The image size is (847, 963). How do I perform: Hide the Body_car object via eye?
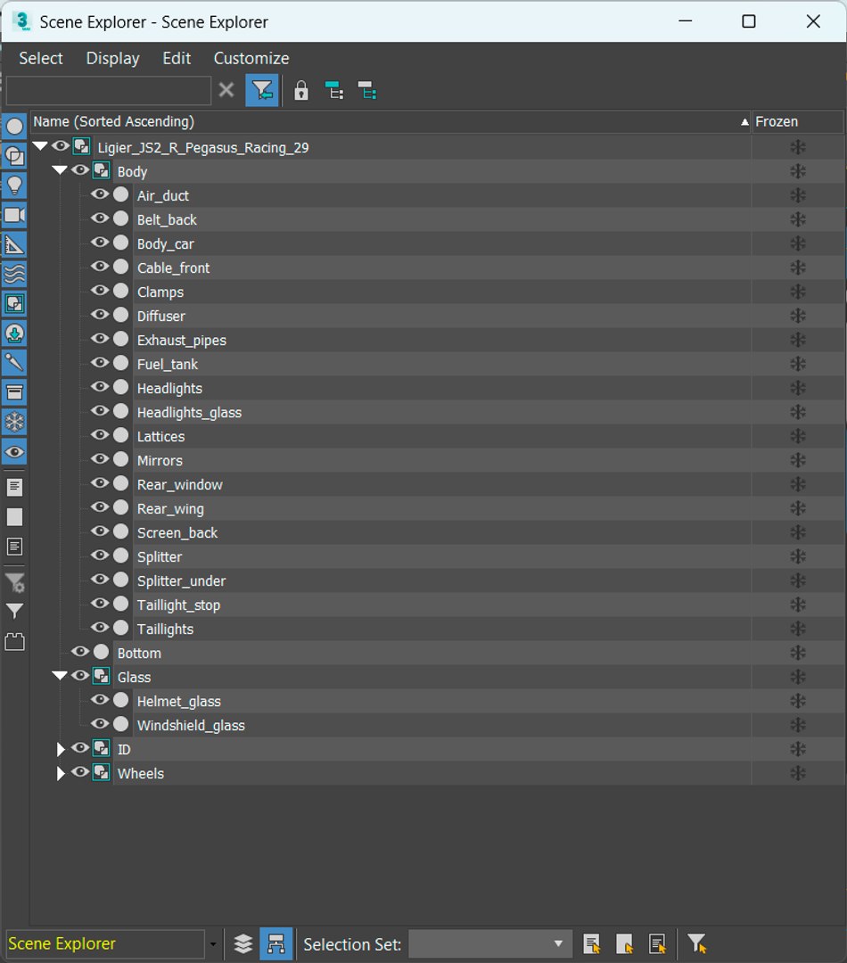click(x=100, y=243)
